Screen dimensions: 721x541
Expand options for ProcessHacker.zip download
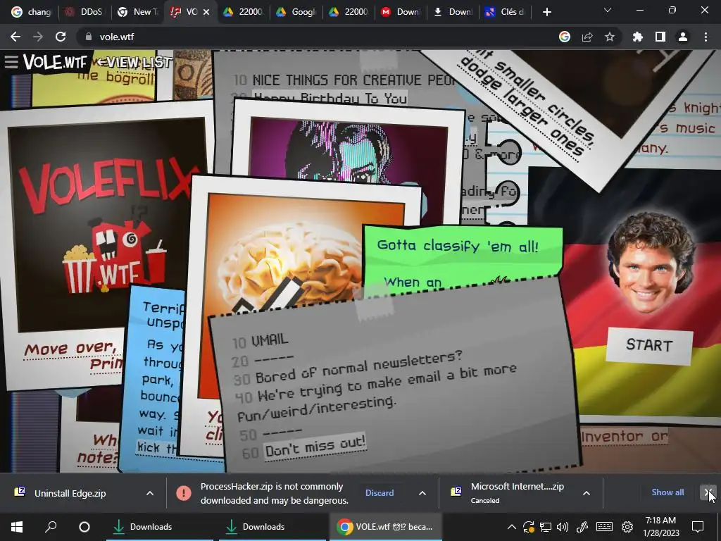422,493
